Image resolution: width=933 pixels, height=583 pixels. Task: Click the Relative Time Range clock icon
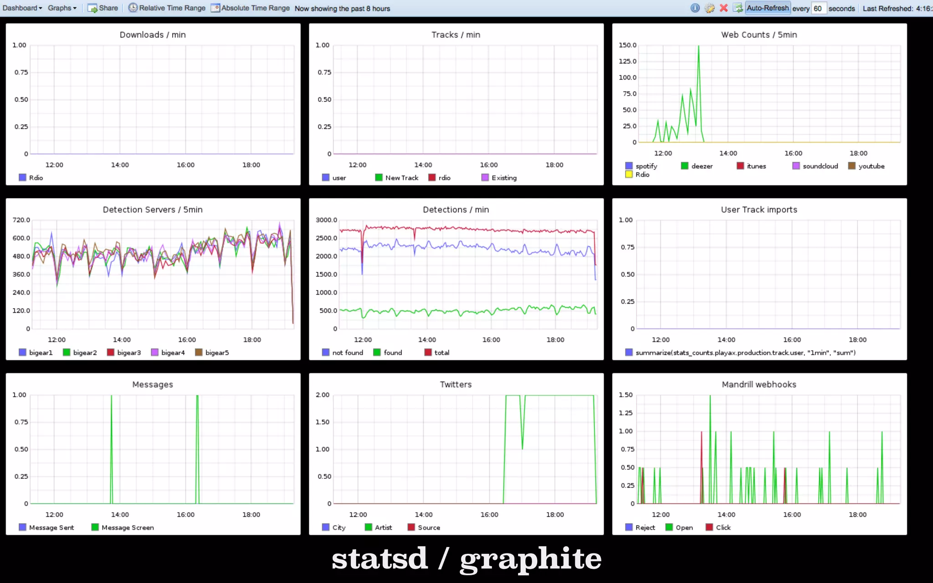tap(133, 8)
